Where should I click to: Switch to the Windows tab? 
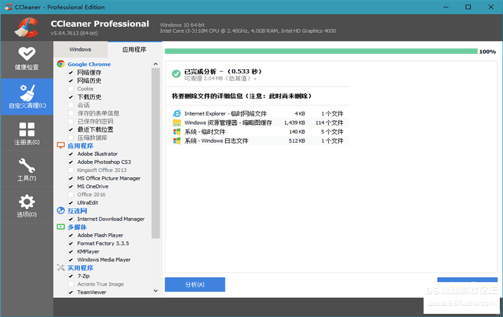coord(80,49)
